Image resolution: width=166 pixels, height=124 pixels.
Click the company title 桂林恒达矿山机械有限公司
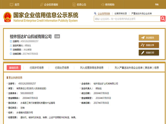pos(31,36)
